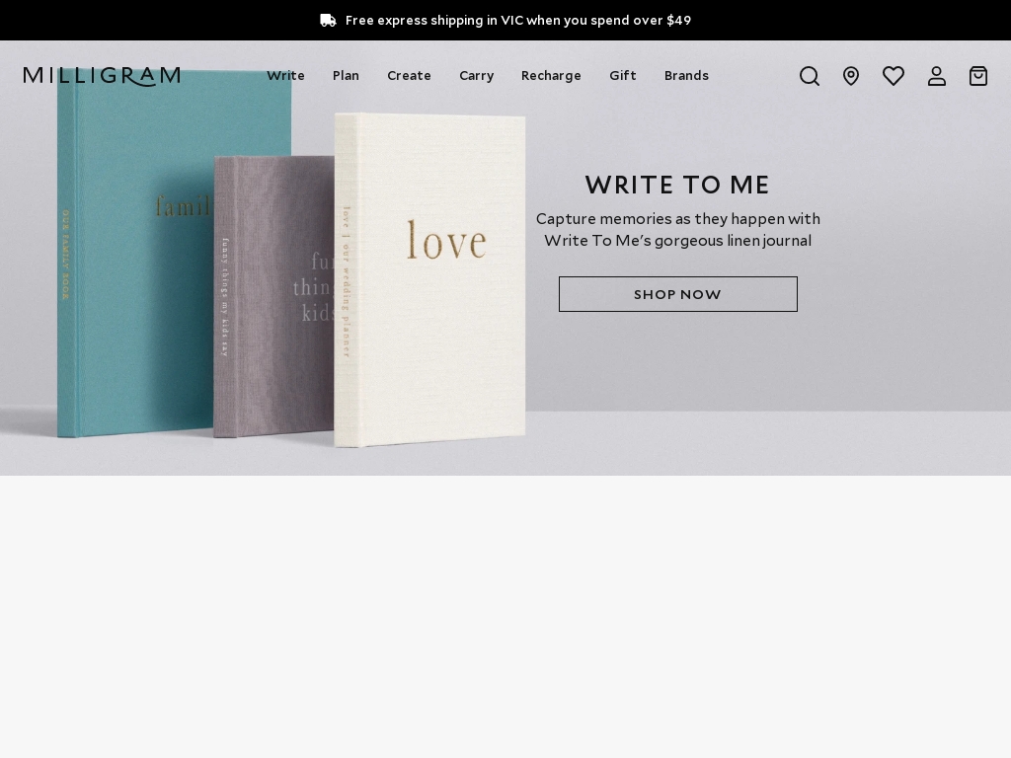1011x758 pixels.
Task: Select the heart icon to view saved items
Action: 894,76
